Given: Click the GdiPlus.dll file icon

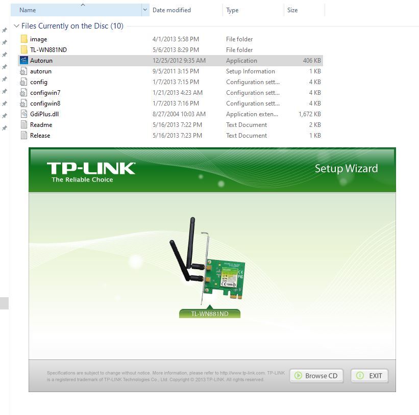Looking at the screenshot, I should (x=24, y=114).
